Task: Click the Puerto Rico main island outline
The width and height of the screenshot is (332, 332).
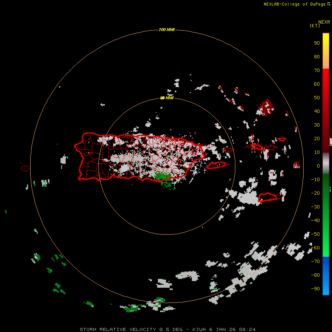Action: [139, 157]
